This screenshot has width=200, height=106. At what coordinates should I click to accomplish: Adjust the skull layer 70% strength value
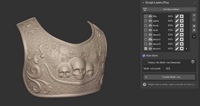pos(170,30)
